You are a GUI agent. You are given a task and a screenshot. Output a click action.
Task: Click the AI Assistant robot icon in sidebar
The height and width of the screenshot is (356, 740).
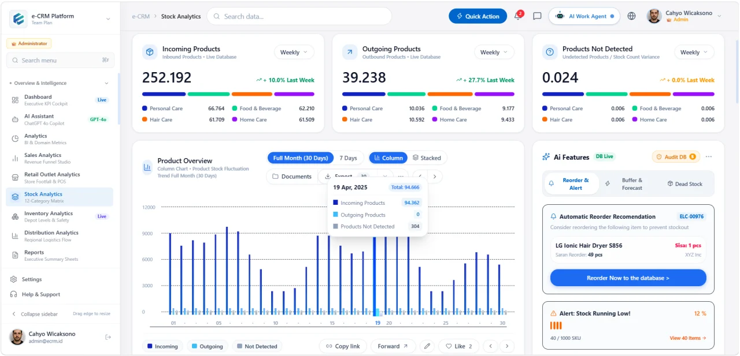coord(15,119)
